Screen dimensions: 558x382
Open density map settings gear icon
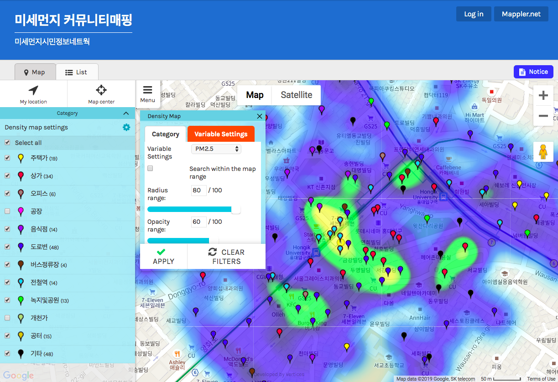126,127
